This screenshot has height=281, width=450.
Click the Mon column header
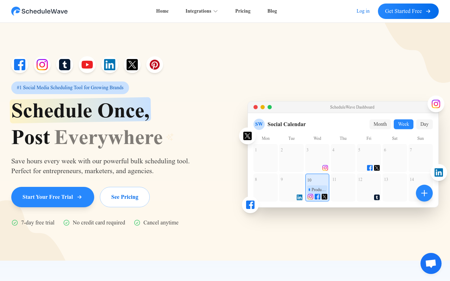[266, 138]
